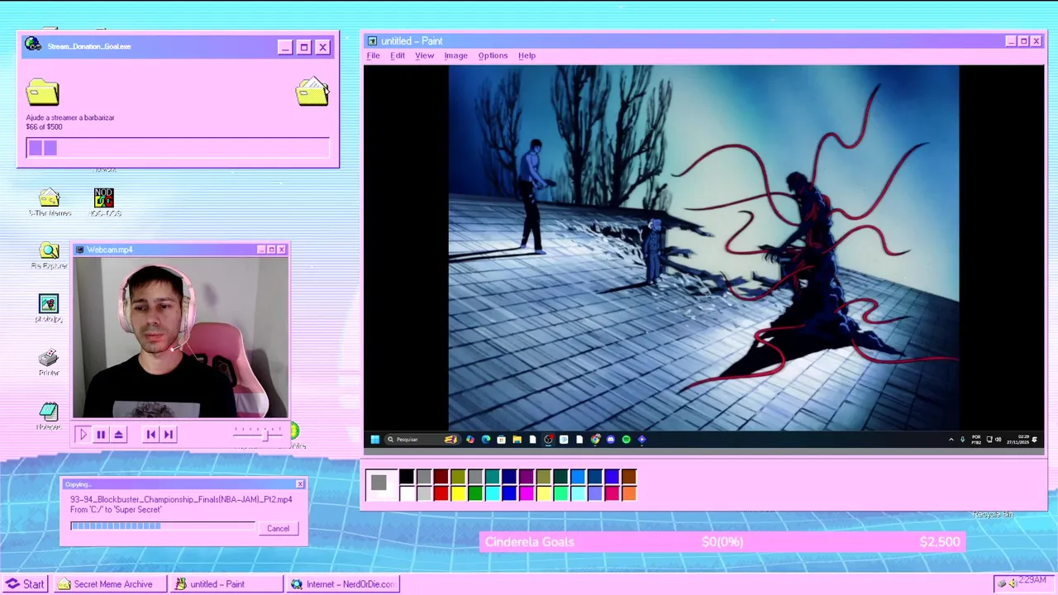Switch to Internet - NerdOrDie.com taskbar item
This screenshot has height=595, width=1058.
point(343,584)
